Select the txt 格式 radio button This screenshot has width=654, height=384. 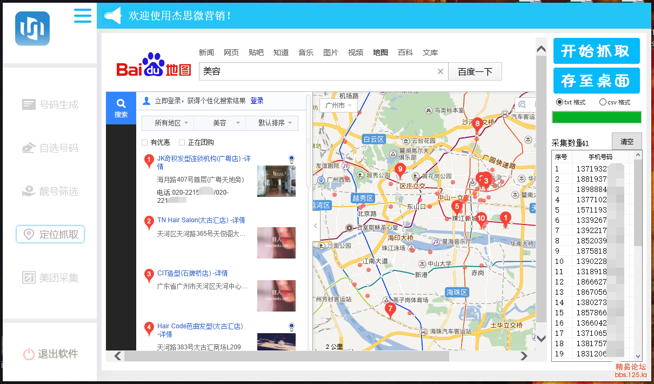point(559,102)
